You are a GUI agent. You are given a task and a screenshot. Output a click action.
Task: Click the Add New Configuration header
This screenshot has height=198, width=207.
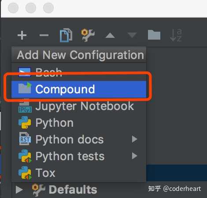point(80,55)
